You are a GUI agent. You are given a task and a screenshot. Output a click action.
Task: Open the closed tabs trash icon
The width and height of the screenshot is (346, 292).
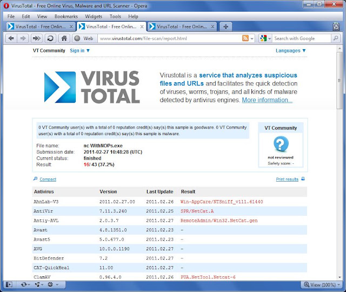click(x=336, y=26)
